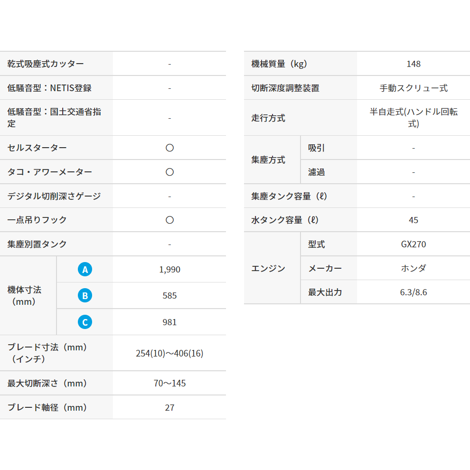The image size is (470, 470).
Task: Select the メーカー sub-label
Action: coord(325,268)
